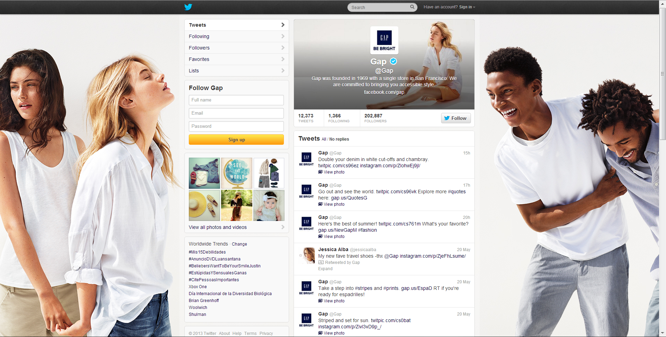Open the Lists section

click(237, 71)
